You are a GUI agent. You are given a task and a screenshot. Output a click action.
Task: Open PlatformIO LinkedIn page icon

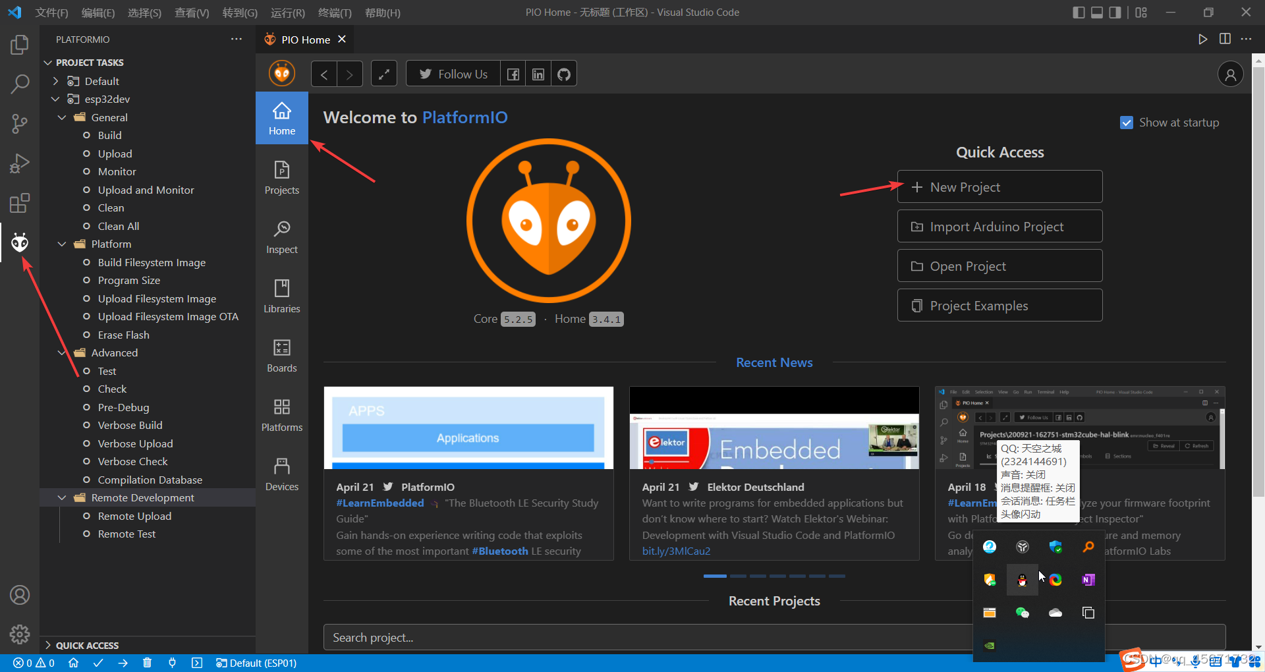(x=538, y=74)
